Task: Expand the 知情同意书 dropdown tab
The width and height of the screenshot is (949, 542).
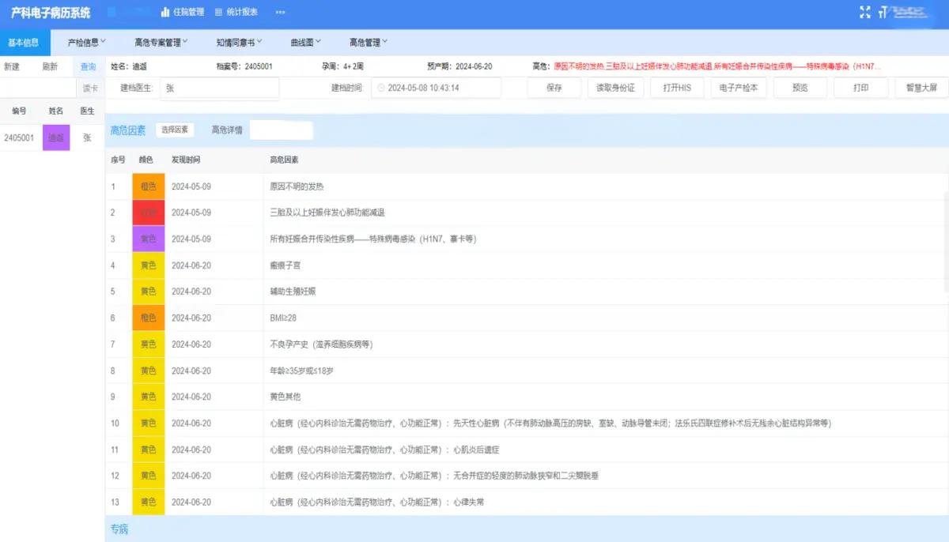Action: [240, 43]
